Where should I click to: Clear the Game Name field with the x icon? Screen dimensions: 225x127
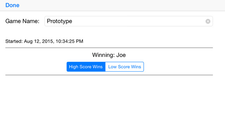(208, 21)
